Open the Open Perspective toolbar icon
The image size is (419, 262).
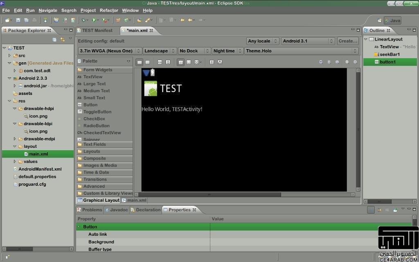379,20
